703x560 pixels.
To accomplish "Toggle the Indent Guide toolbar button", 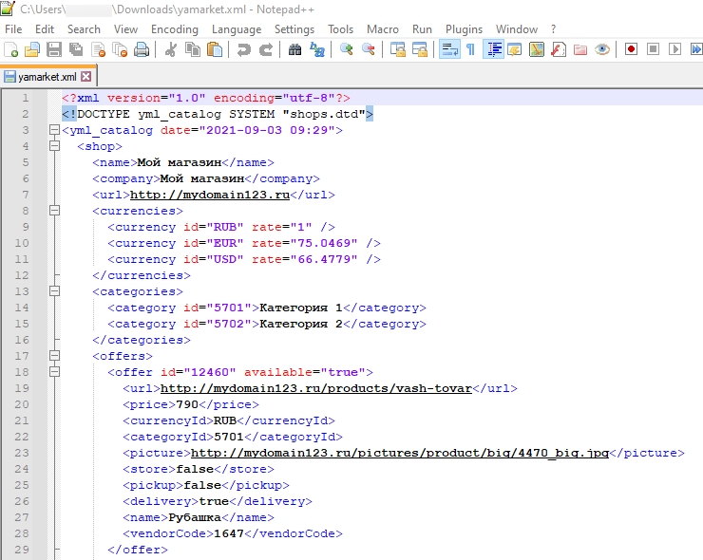I will click(x=494, y=50).
